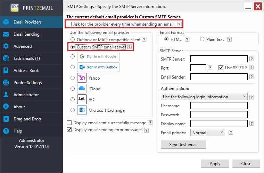264x173 pixels.
Task: Uncheck Use SSL/TLS checkbox
Action: (x=221, y=68)
